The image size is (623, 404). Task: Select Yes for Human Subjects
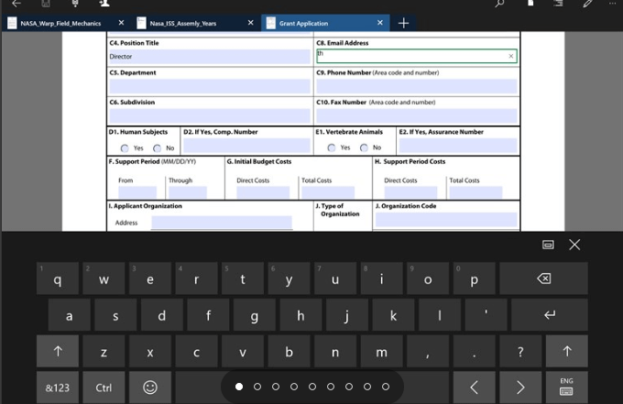(x=125, y=147)
